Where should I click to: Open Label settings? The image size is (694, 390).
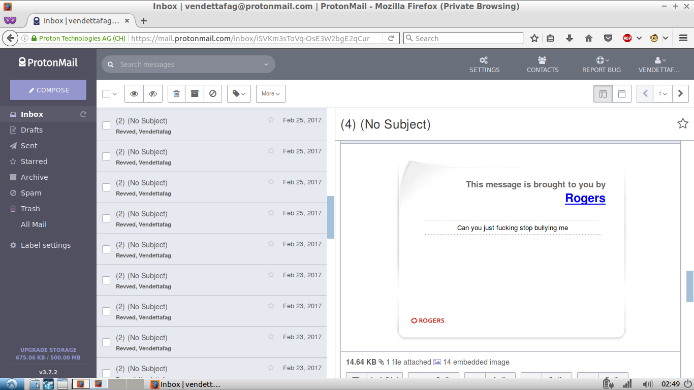pos(46,245)
